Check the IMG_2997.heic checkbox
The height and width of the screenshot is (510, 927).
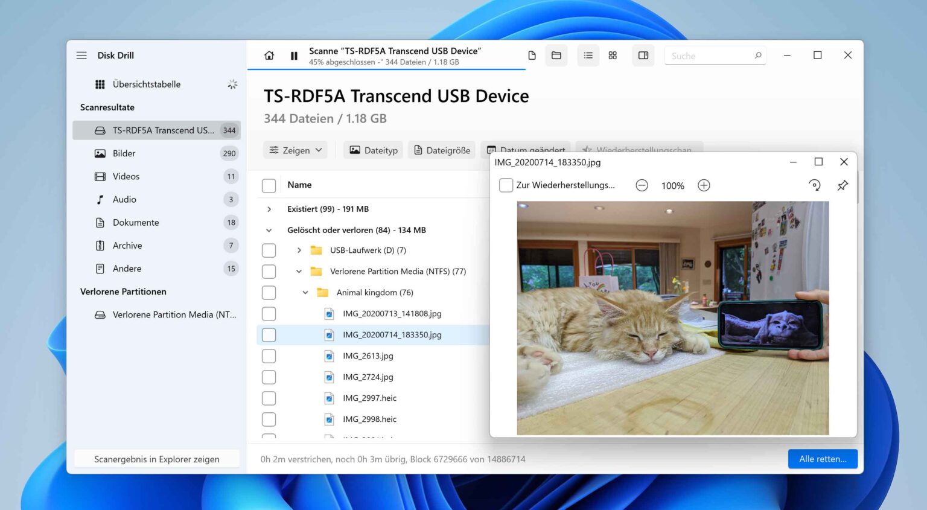click(269, 398)
